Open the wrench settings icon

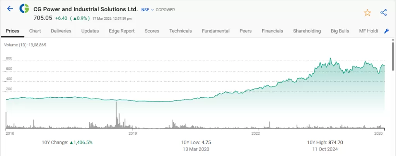tap(386, 31)
